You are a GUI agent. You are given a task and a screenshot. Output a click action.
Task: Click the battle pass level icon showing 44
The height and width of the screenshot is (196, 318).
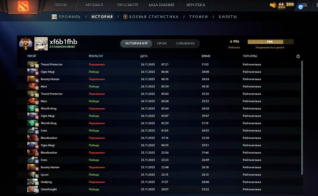[275, 4]
